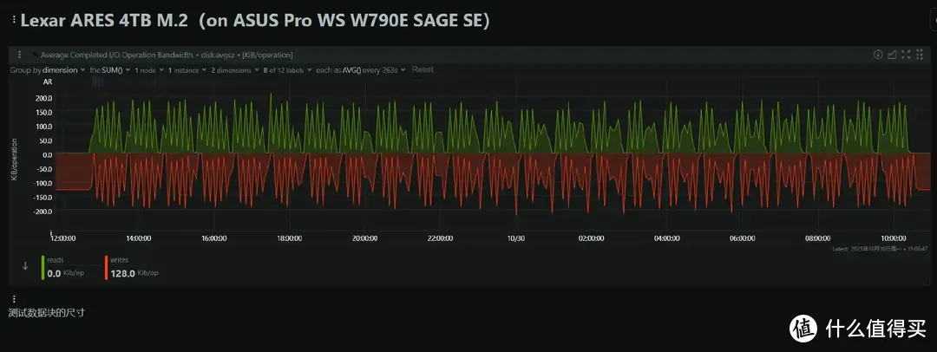Viewport: 937px width, 352px height.
Task: Toggle the writes legend series
Action: (x=121, y=267)
